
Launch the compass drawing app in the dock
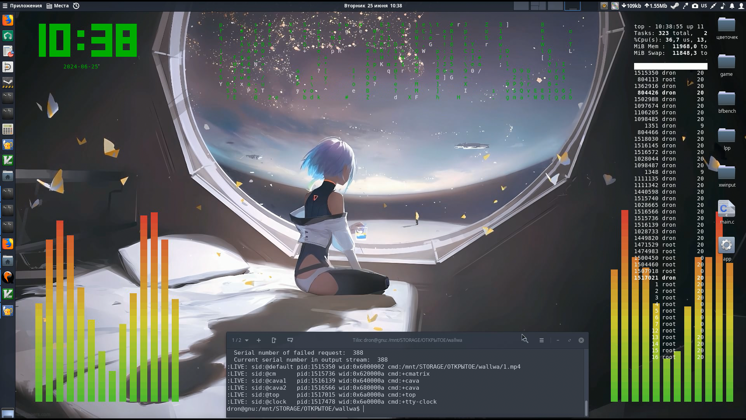[x=8, y=67]
